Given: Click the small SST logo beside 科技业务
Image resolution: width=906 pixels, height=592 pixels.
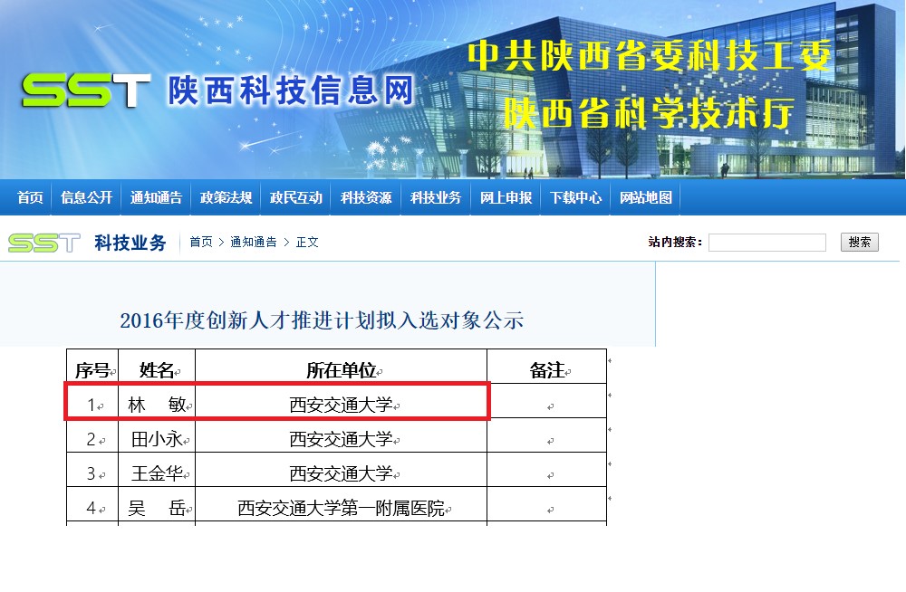Looking at the screenshot, I should (43, 243).
